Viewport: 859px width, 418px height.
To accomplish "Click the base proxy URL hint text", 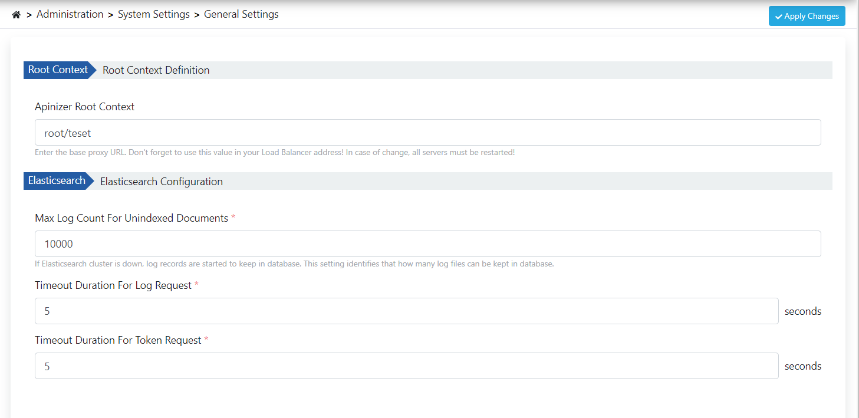I will 275,153.
